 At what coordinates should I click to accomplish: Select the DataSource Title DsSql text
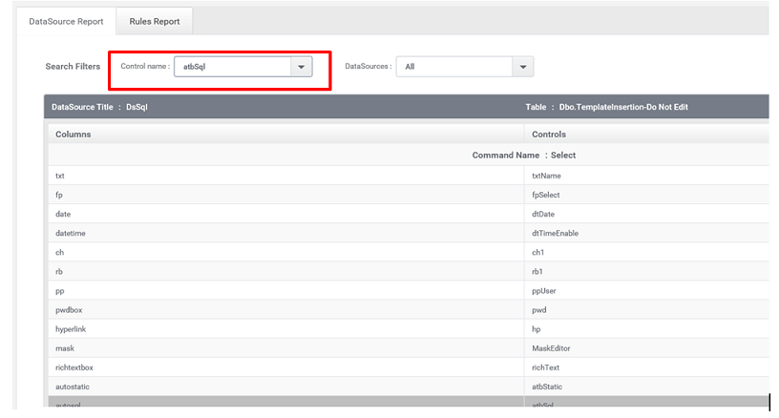[99, 107]
